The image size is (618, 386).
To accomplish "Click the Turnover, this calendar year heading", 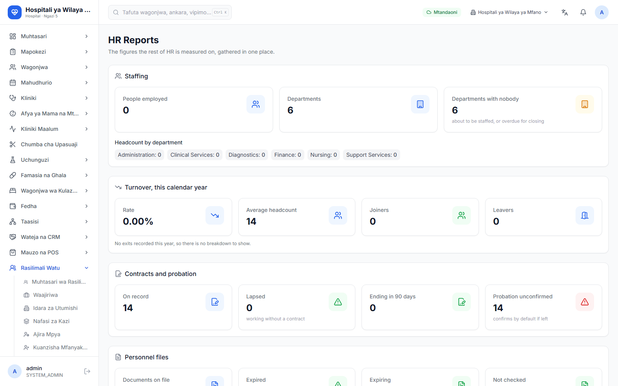I will click(x=166, y=187).
